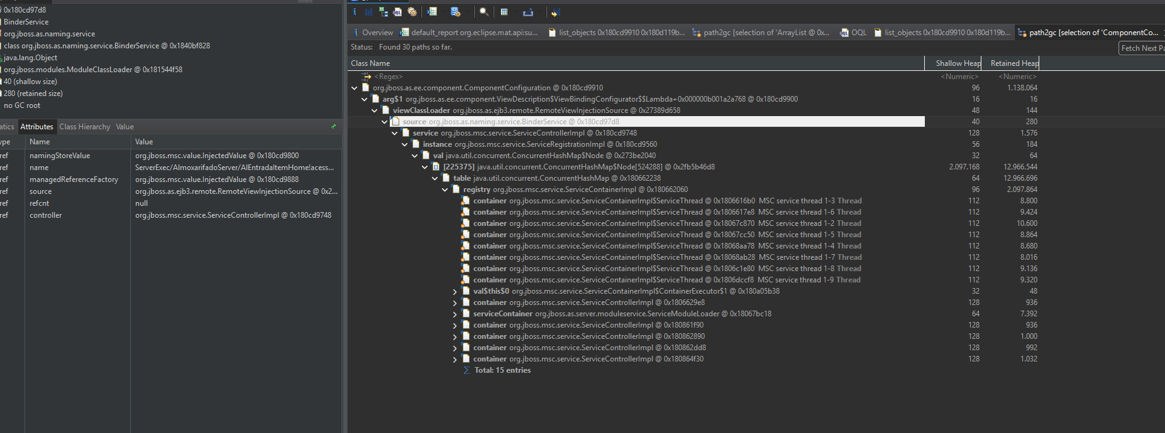
Task: Click the Export toolbar icon
Action: (x=528, y=12)
